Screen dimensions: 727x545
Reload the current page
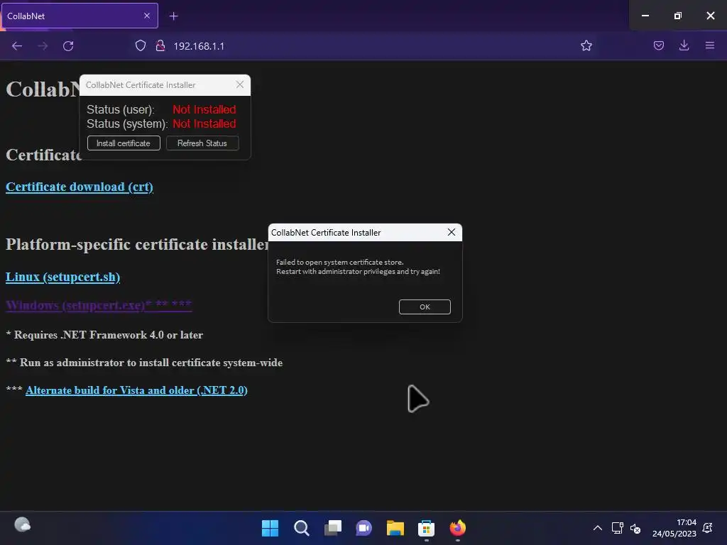click(68, 46)
